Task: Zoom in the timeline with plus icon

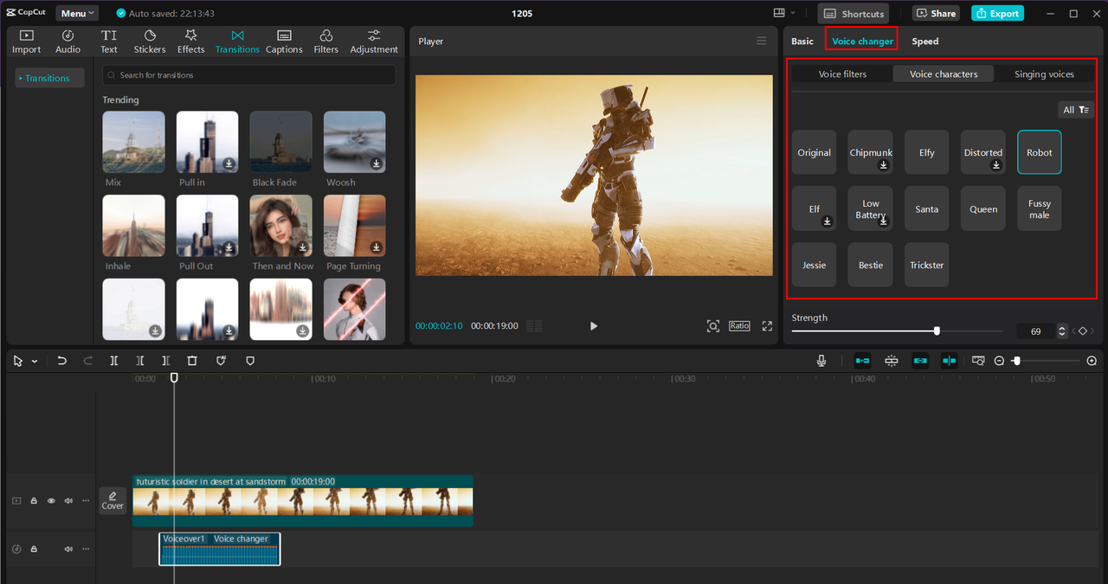Action: pyautogui.click(x=1092, y=361)
